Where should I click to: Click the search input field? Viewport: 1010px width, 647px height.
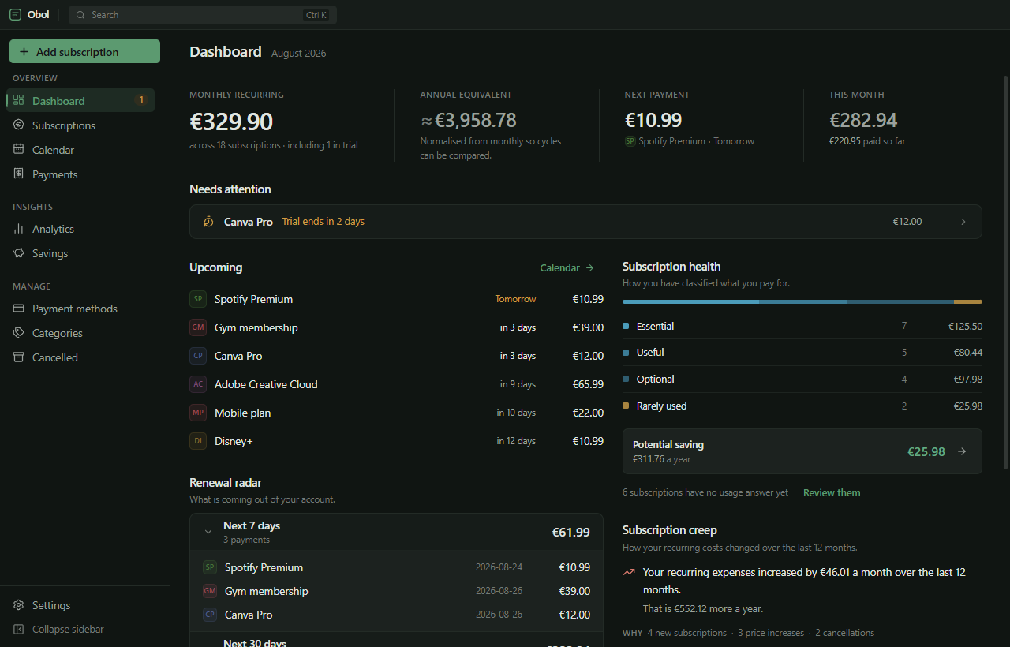[203, 15]
